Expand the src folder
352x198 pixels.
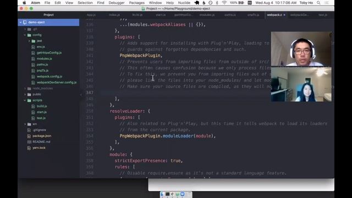point(25,124)
